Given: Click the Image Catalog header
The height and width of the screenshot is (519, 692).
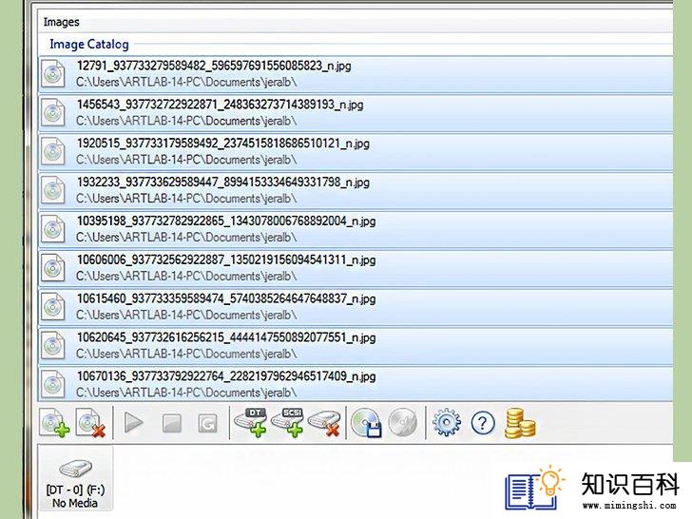Looking at the screenshot, I should pyautogui.click(x=89, y=44).
